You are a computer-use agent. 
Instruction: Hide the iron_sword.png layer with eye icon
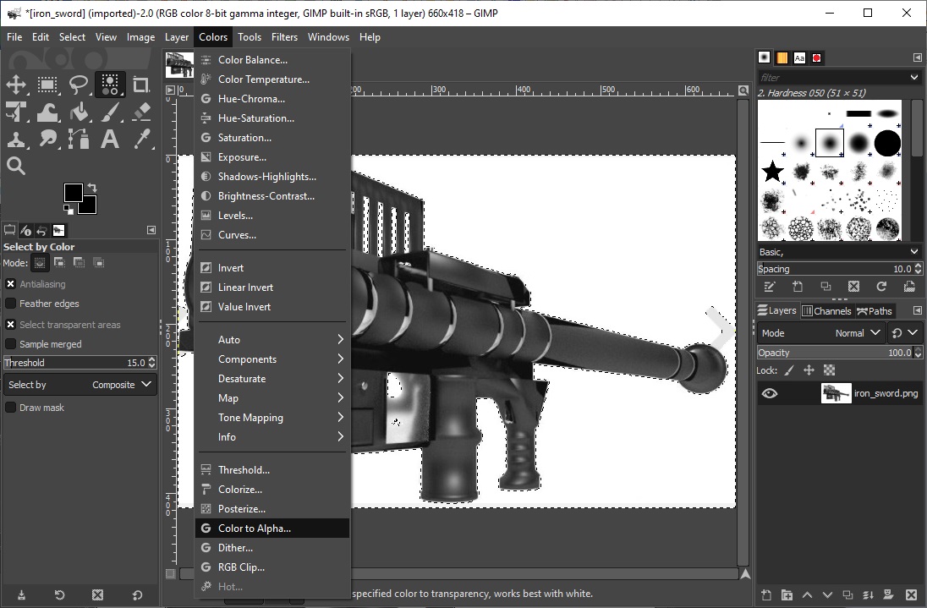tap(769, 393)
